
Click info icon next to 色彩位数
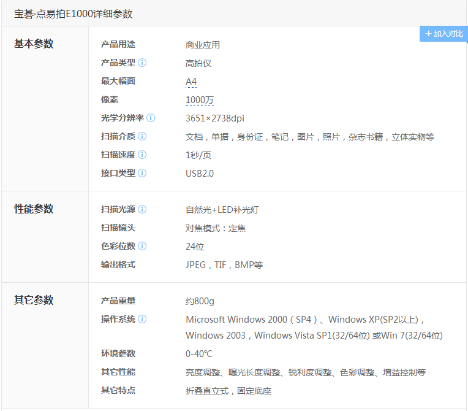pos(142,246)
